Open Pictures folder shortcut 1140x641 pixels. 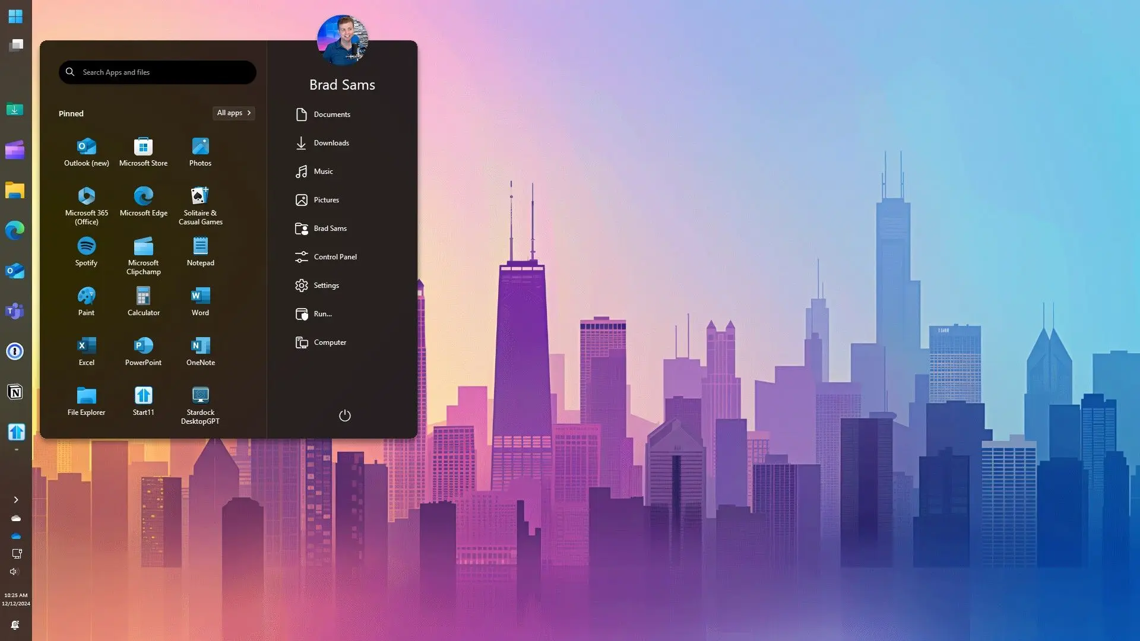[x=327, y=199]
